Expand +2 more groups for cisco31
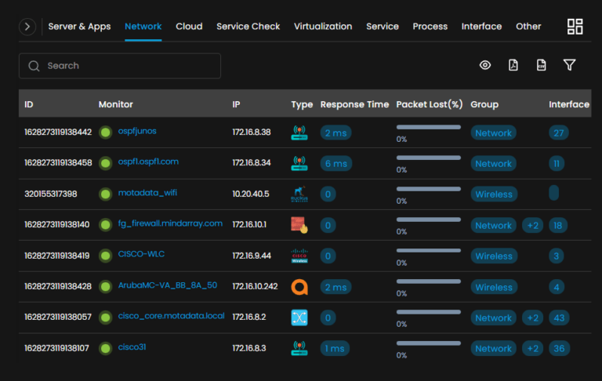 click(x=532, y=349)
